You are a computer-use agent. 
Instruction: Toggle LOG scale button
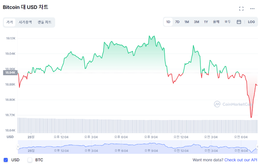[251, 22]
